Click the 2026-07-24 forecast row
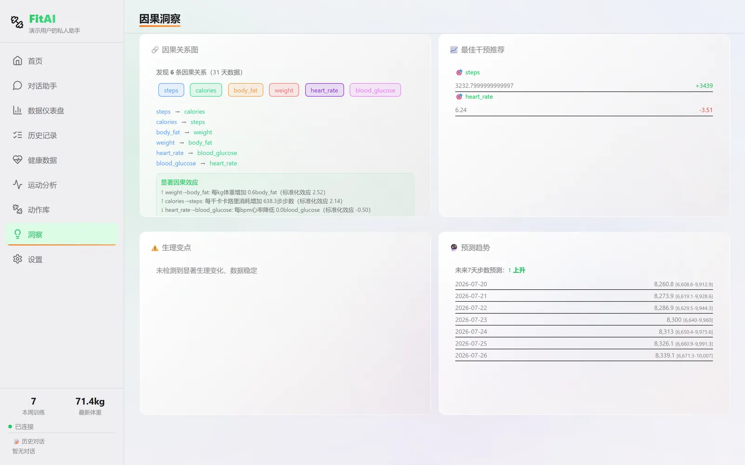The image size is (745, 465). 584,332
